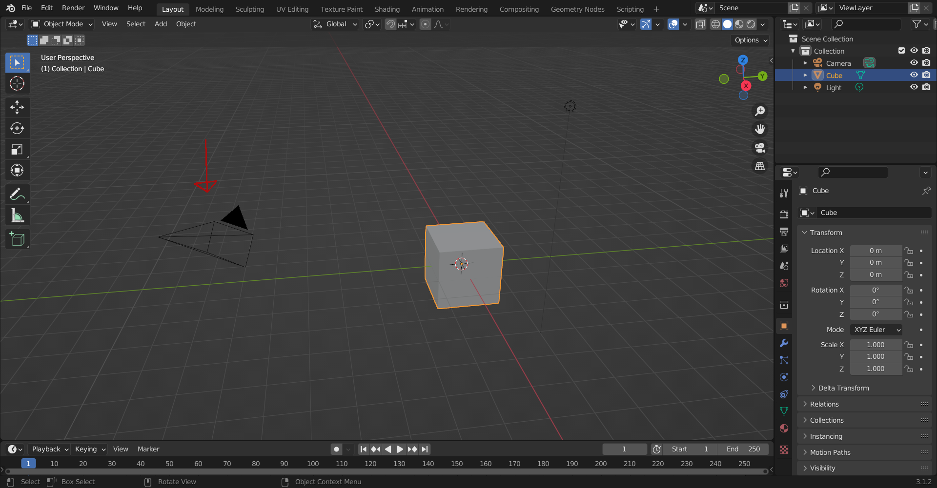Click the Scale X value field
The height and width of the screenshot is (488, 937).
click(x=876, y=345)
